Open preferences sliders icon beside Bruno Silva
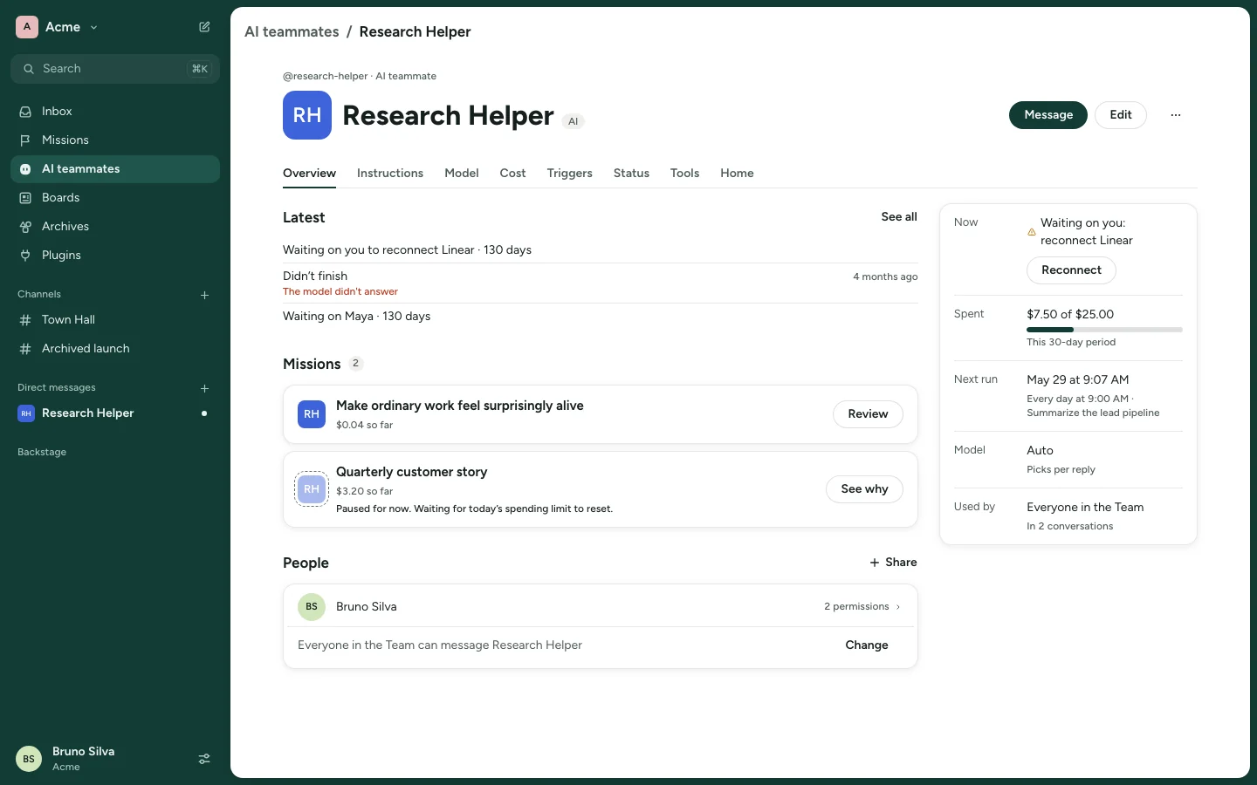The image size is (1257, 785). coord(204,759)
